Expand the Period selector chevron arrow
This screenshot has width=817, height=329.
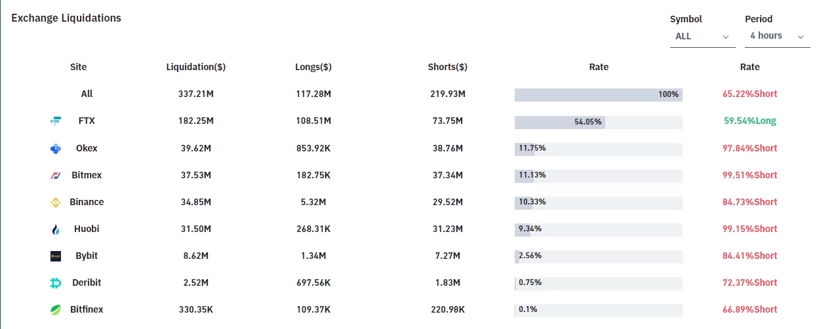800,37
